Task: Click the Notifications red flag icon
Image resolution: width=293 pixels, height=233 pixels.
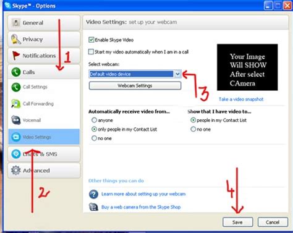Action: click(16, 56)
